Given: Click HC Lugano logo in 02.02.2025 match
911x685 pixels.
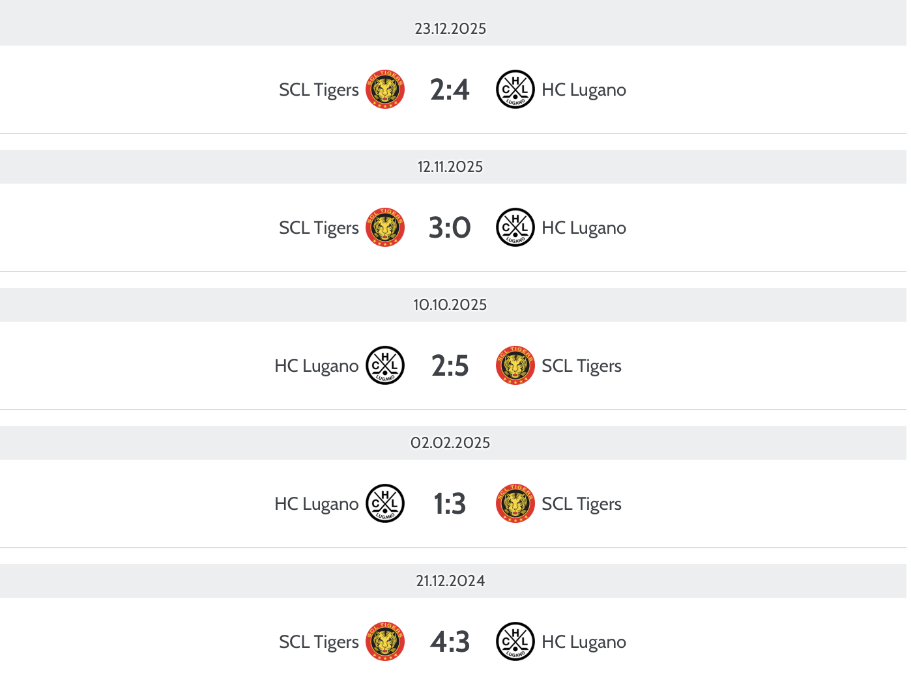Looking at the screenshot, I should point(385,503).
